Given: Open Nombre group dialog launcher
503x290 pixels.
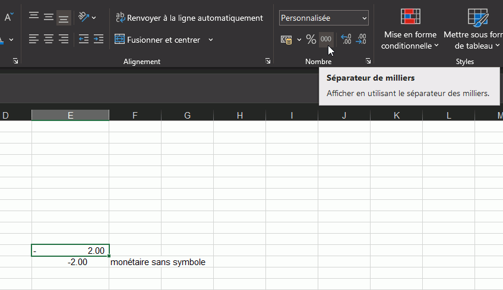Looking at the screenshot, I should pos(368,61).
